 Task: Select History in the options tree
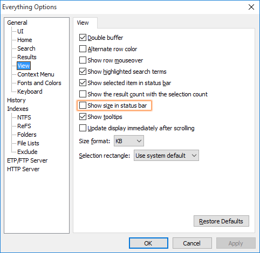(16, 100)
